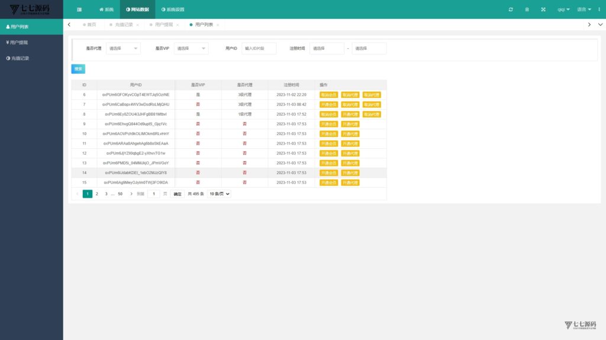Click the blue 搜索 search button
Screen dimensions: 606x340
tap(78, 69)
